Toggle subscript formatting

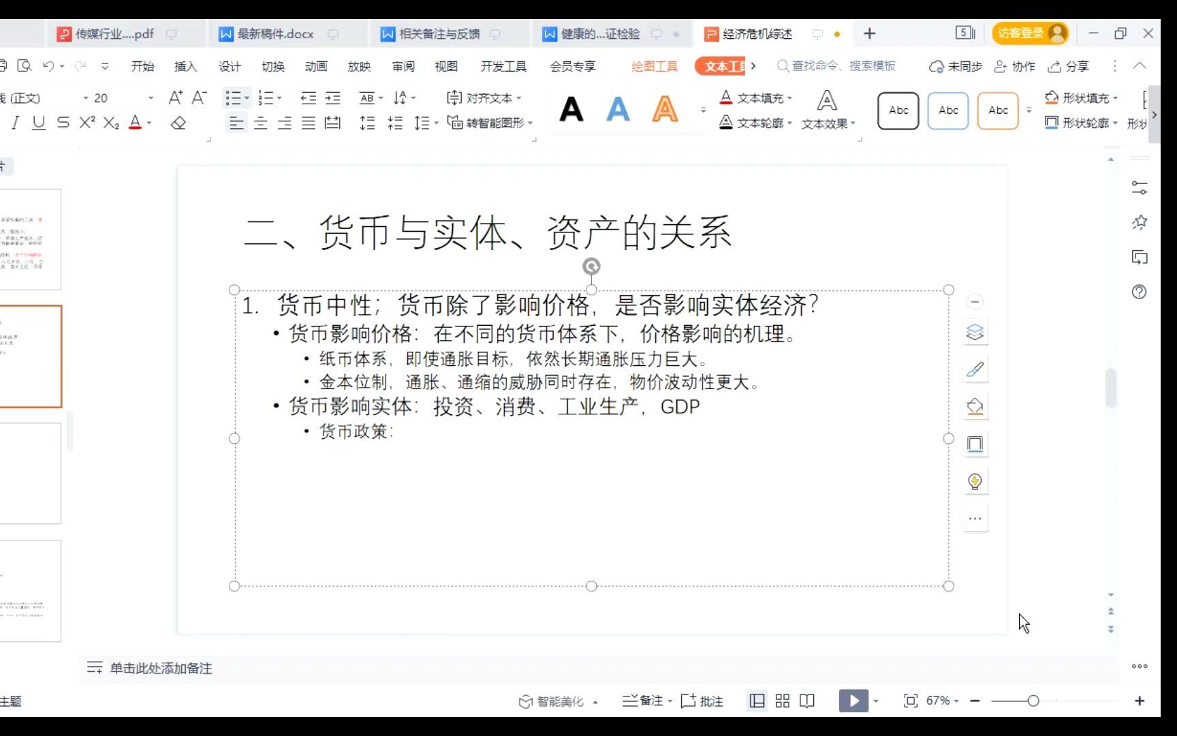point(111,123)
